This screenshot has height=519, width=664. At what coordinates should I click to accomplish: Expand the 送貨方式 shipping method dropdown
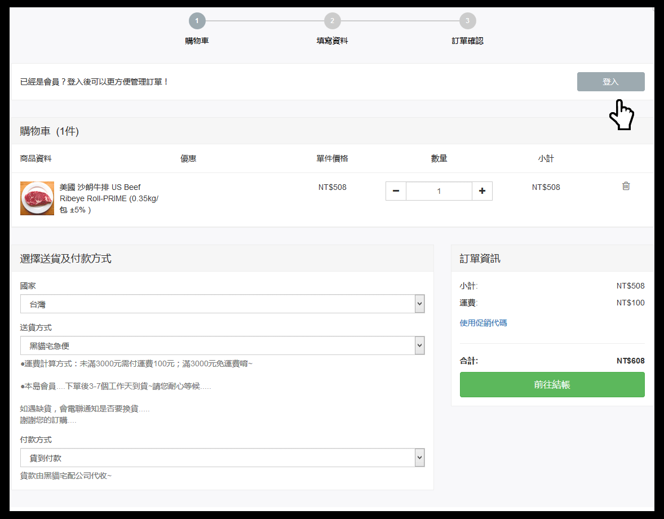(222, 345)
